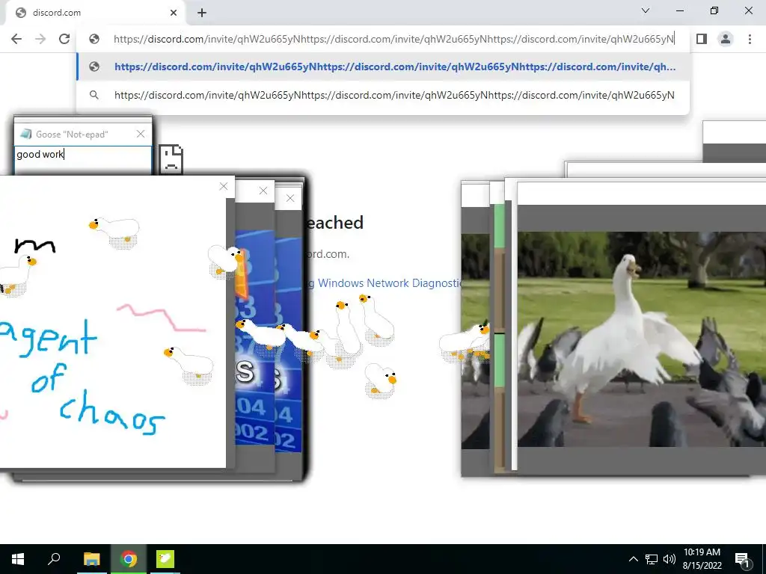Click the 'eached' error heading text
Viewport: 766px width, 574px height.
click(x=334, y=223)
